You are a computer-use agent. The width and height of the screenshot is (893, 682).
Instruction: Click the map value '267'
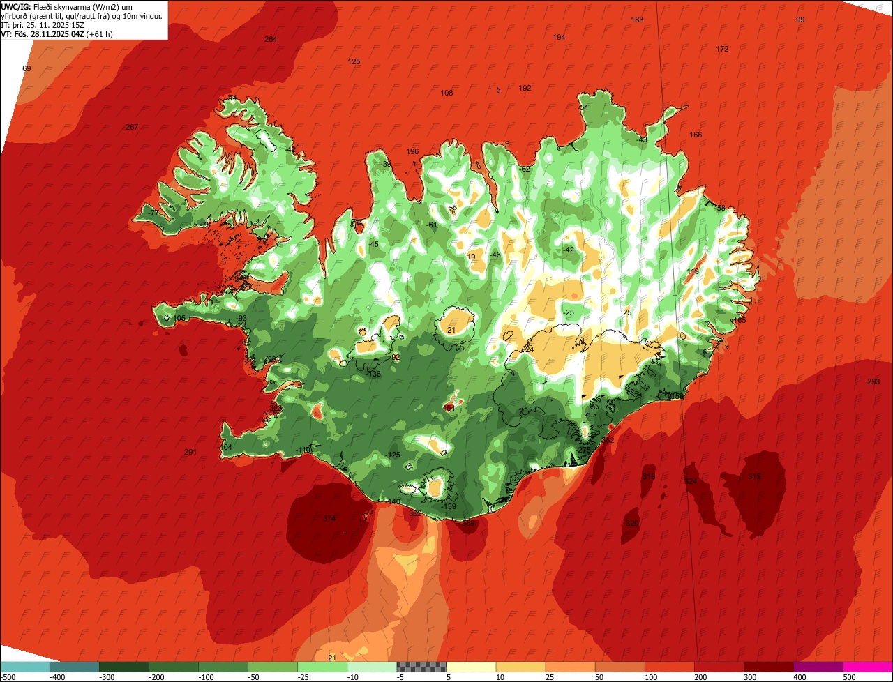click(131, 127)
